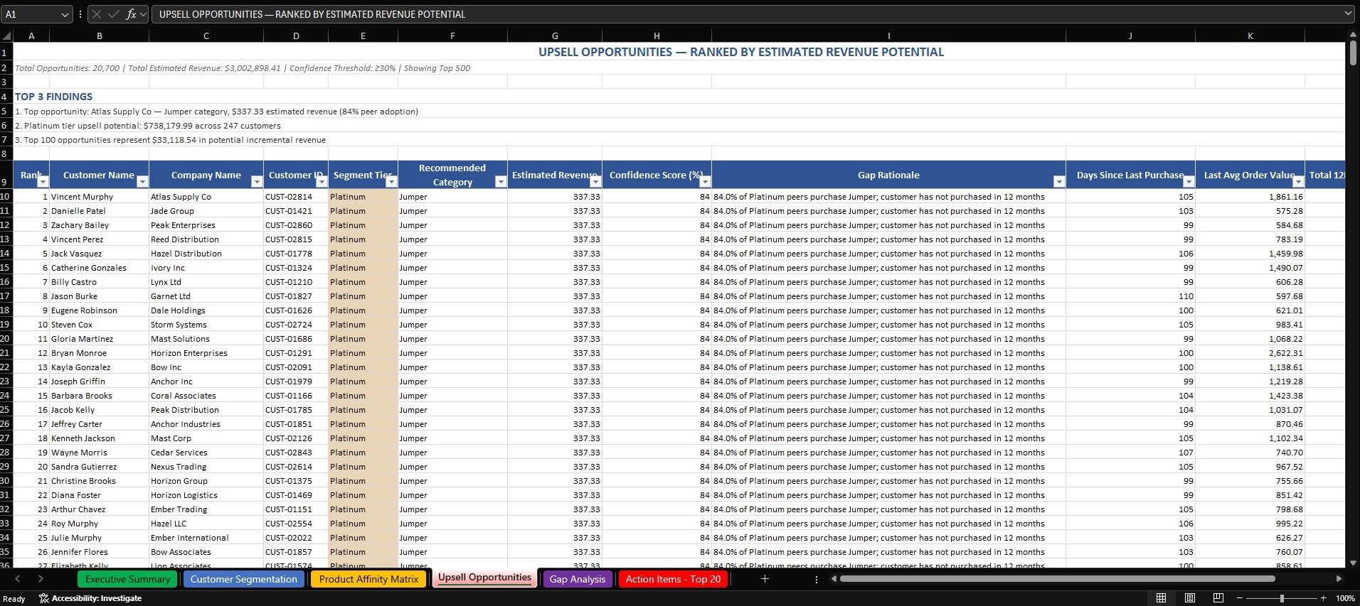The height and width of the screenshot is (606, 1360).
Task: Select column I header
Action: 888,36
